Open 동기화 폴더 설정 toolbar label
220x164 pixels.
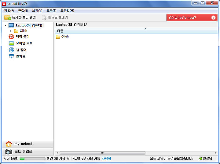(24, 17)
